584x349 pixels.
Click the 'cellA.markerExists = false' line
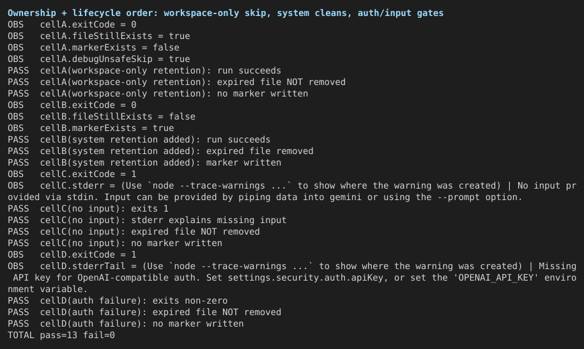[93, 48]
